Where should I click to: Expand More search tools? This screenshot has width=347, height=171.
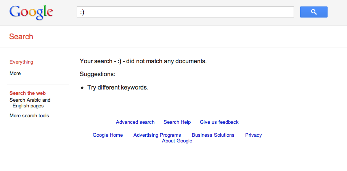(x=29, y=116)
